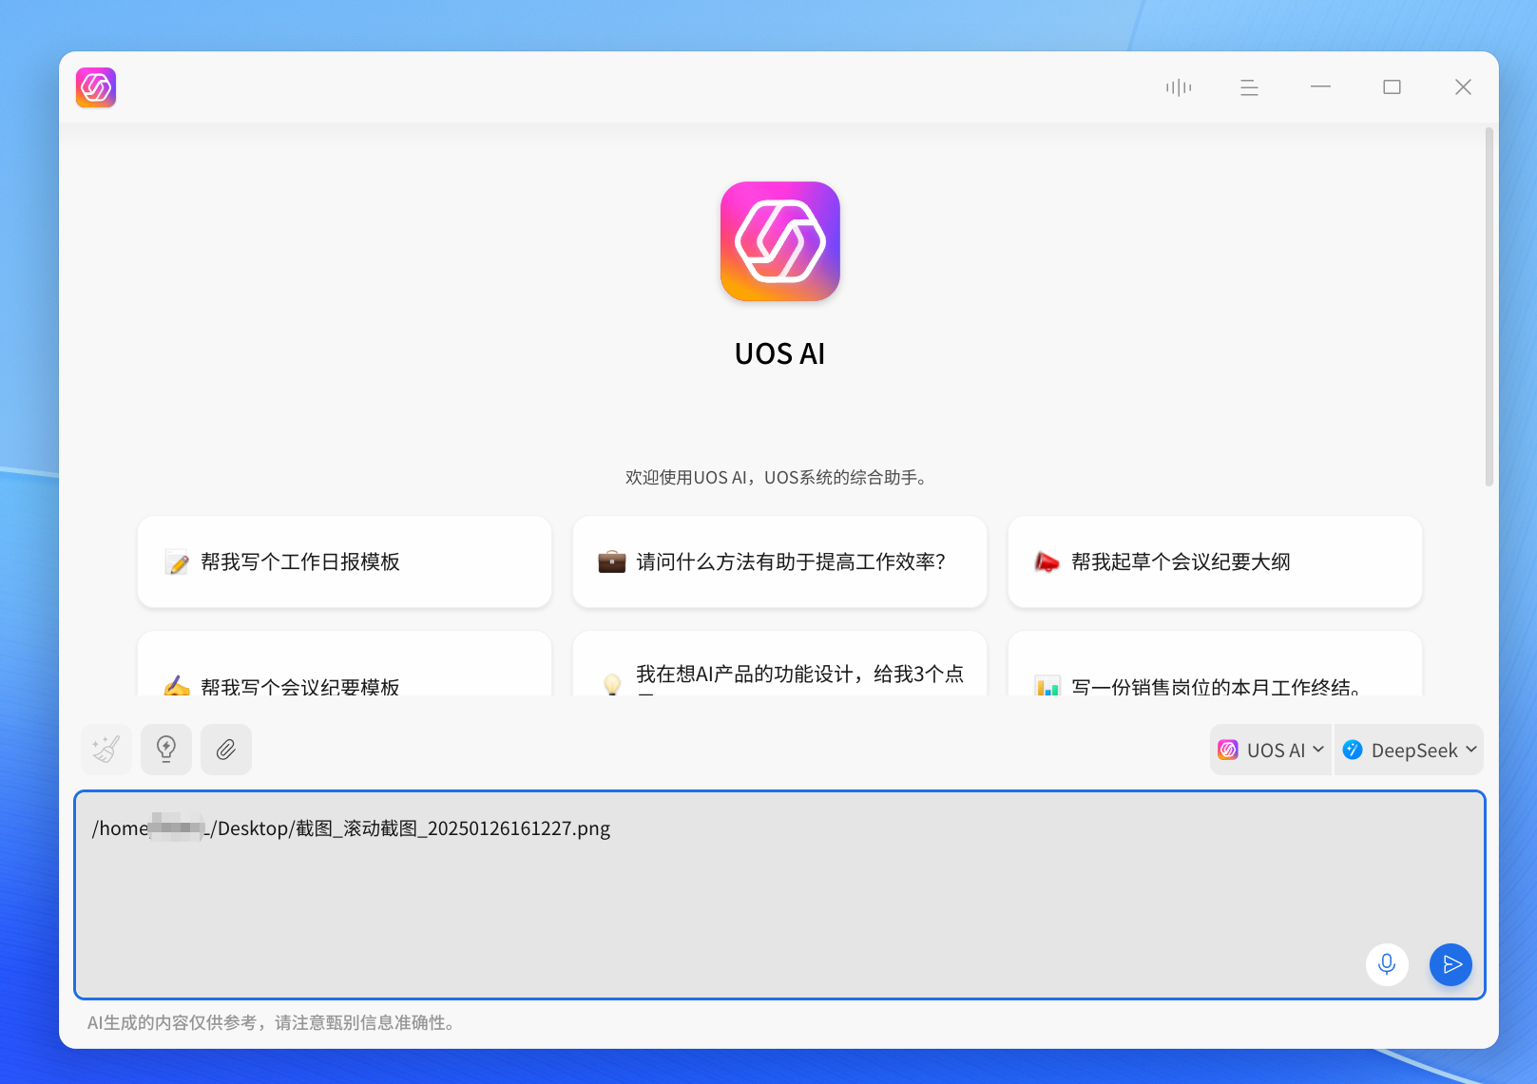Pick the 我在想AI产品的功能设计 prompt card

pyautogui.click(x=779, y=664)
